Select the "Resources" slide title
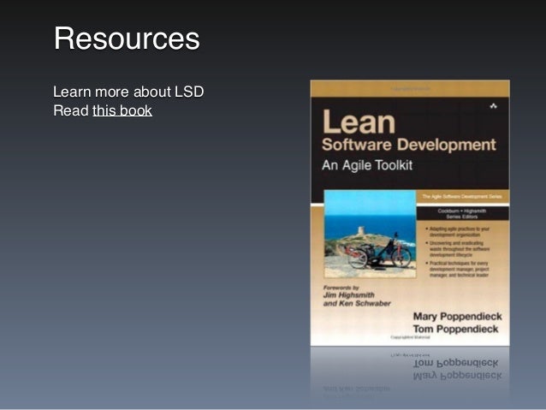Viewport: 546px width, 410px height. [127, 39]
